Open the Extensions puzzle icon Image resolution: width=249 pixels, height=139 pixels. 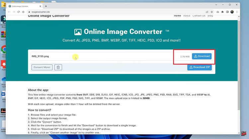coord(222,12)
